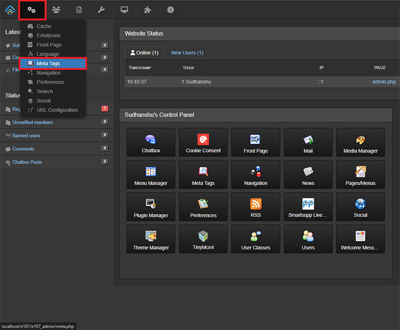Click the puzzle-piece Plugins icon
The width and height of the screenshot is (400, 330).
pyautogui.click(x=147, y=10)
